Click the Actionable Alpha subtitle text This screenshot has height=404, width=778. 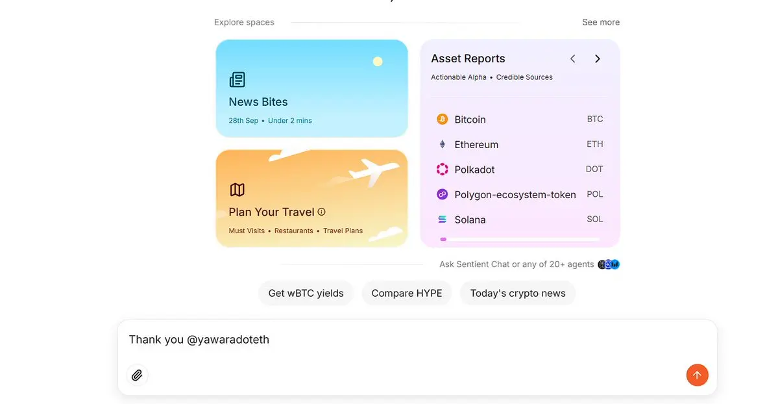459,77
